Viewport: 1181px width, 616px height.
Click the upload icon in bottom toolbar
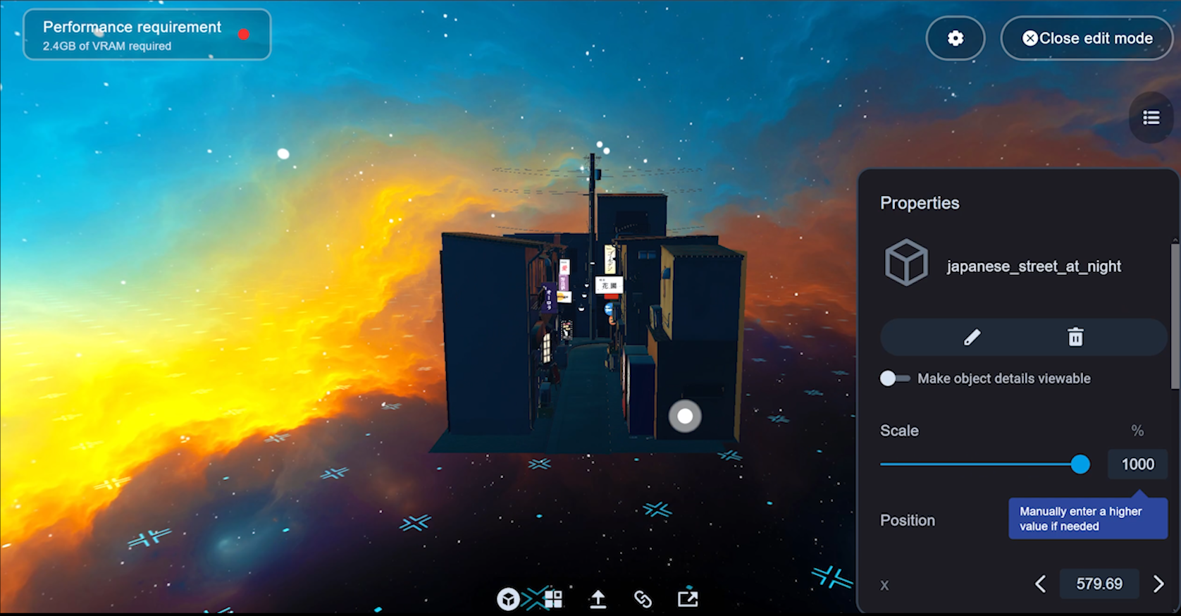pyautogui.click(x=598, y=599)
